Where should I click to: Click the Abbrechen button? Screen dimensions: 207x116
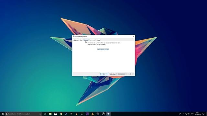pyautogui.click(x=113, y=74)
